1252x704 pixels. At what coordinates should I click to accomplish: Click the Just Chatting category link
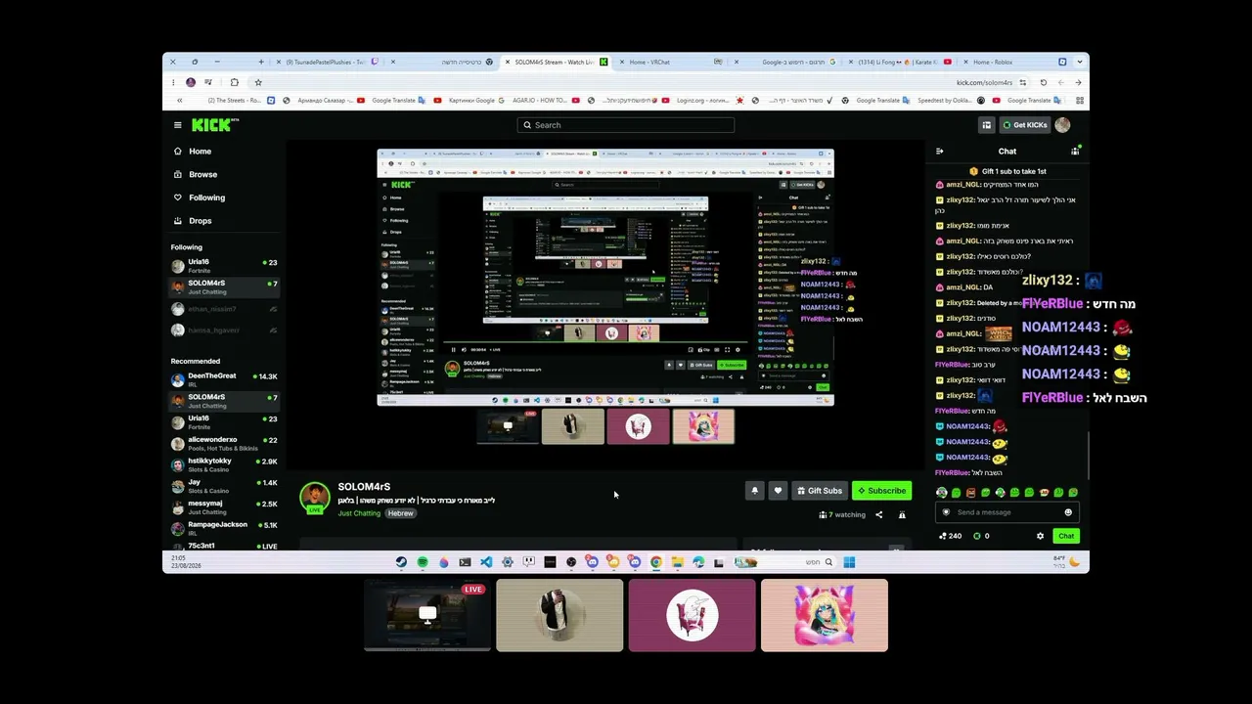pos(359,513)
